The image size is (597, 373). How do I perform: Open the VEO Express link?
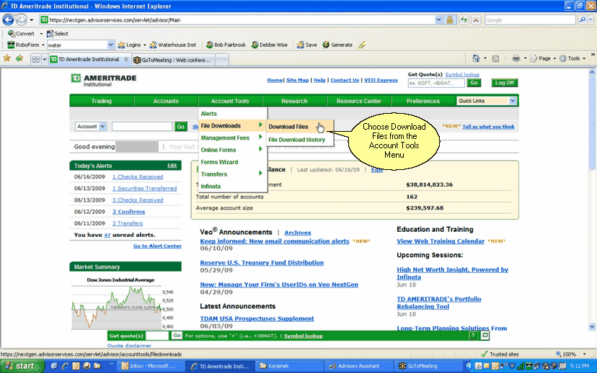(x=381, y=80)
